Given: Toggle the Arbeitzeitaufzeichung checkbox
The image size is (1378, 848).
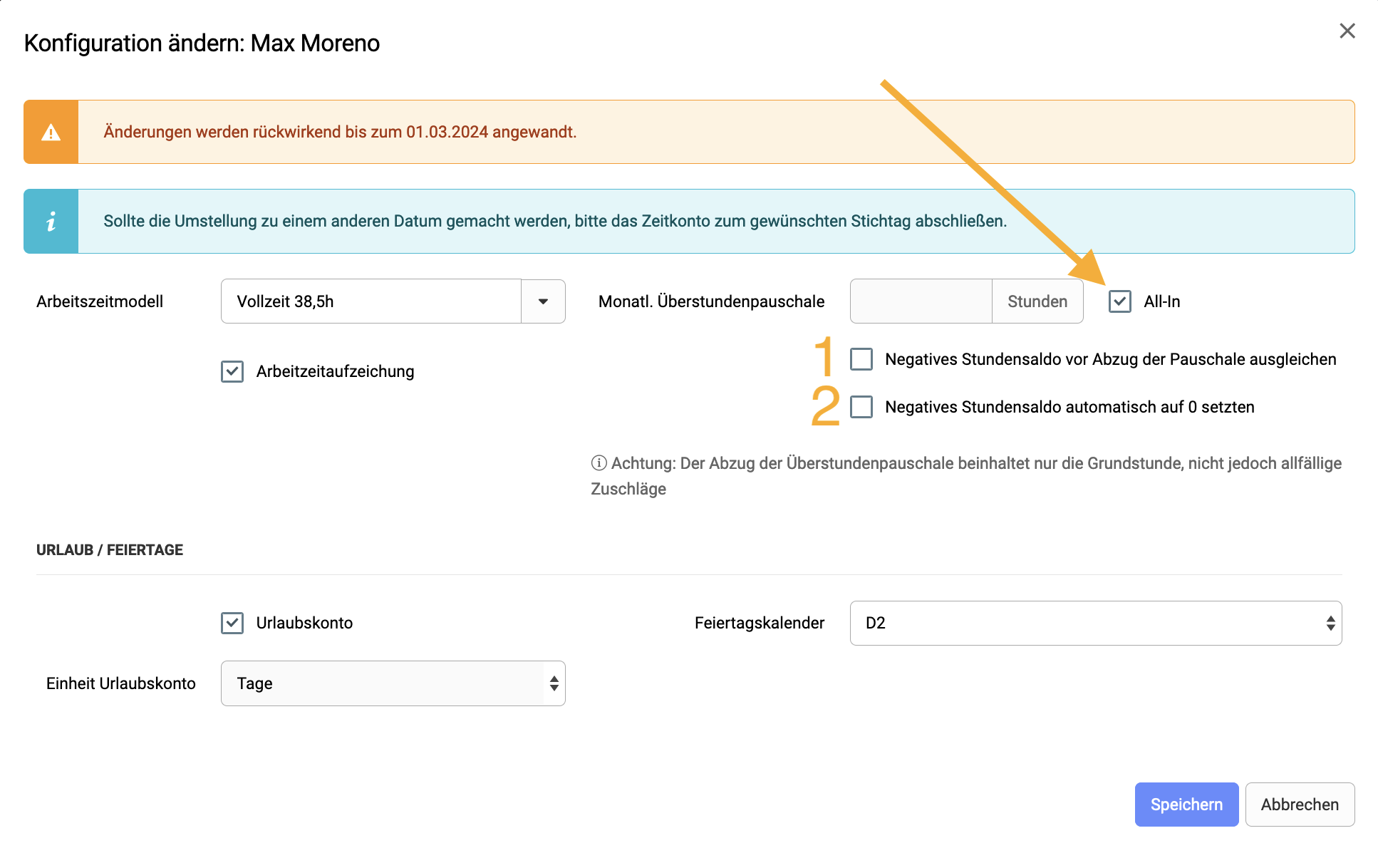Looking at the screenshot, I should tap(232, 371).
